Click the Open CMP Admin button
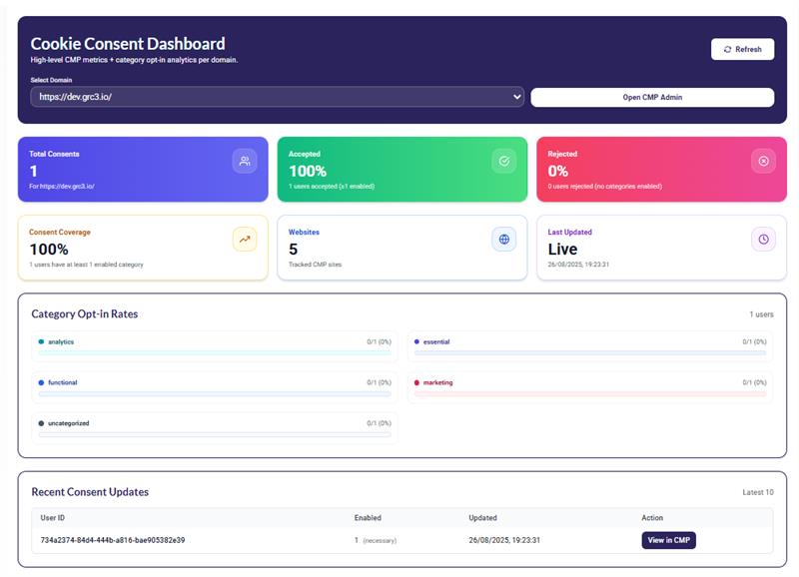Viewport: 799px width, 577px height. 651,96
